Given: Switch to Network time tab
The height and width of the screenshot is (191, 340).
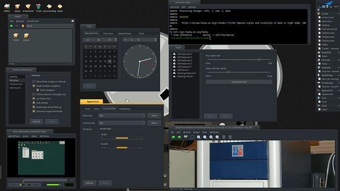Looking at the screenshot, I should pos(125,33).
